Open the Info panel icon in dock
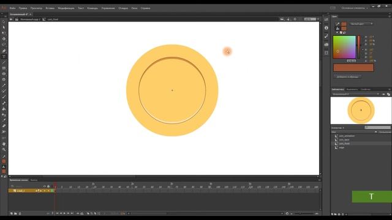This screenshot has height=220, width=392. point(326,28)
